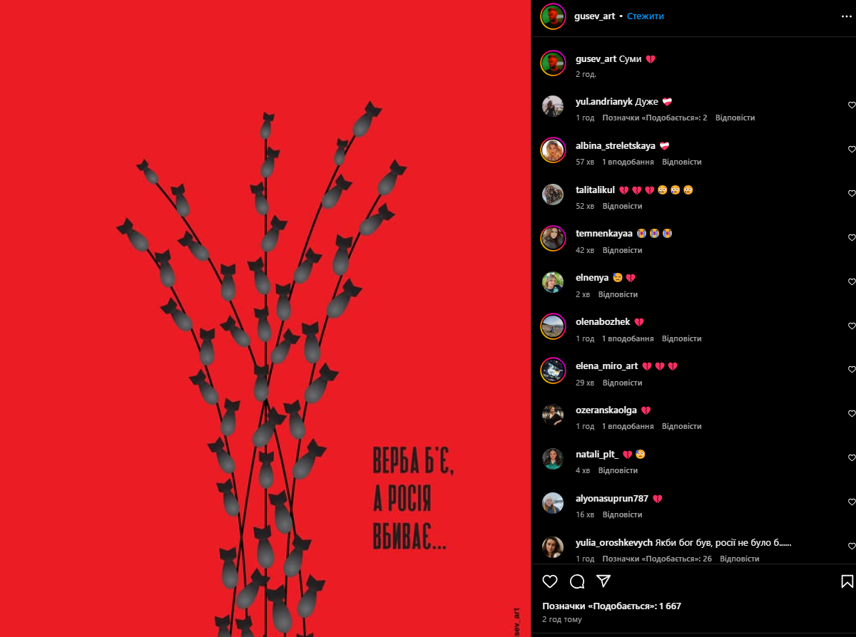Image resolution: width=856 pixels, height=637 pixels.
Task: View 26 likes on yulia_oroshkevych's comment
Action: (657, 559)
